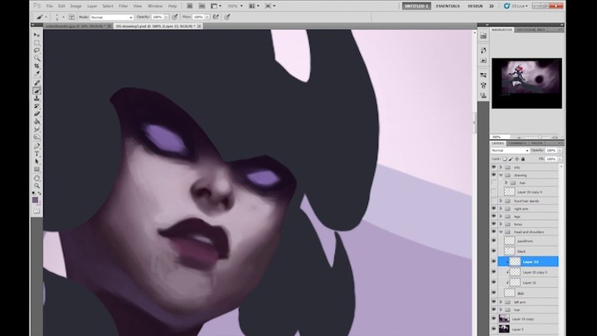This screenshot has width=597, height=336.
Task: Hide the skin layer
Action: click(494, 293)
